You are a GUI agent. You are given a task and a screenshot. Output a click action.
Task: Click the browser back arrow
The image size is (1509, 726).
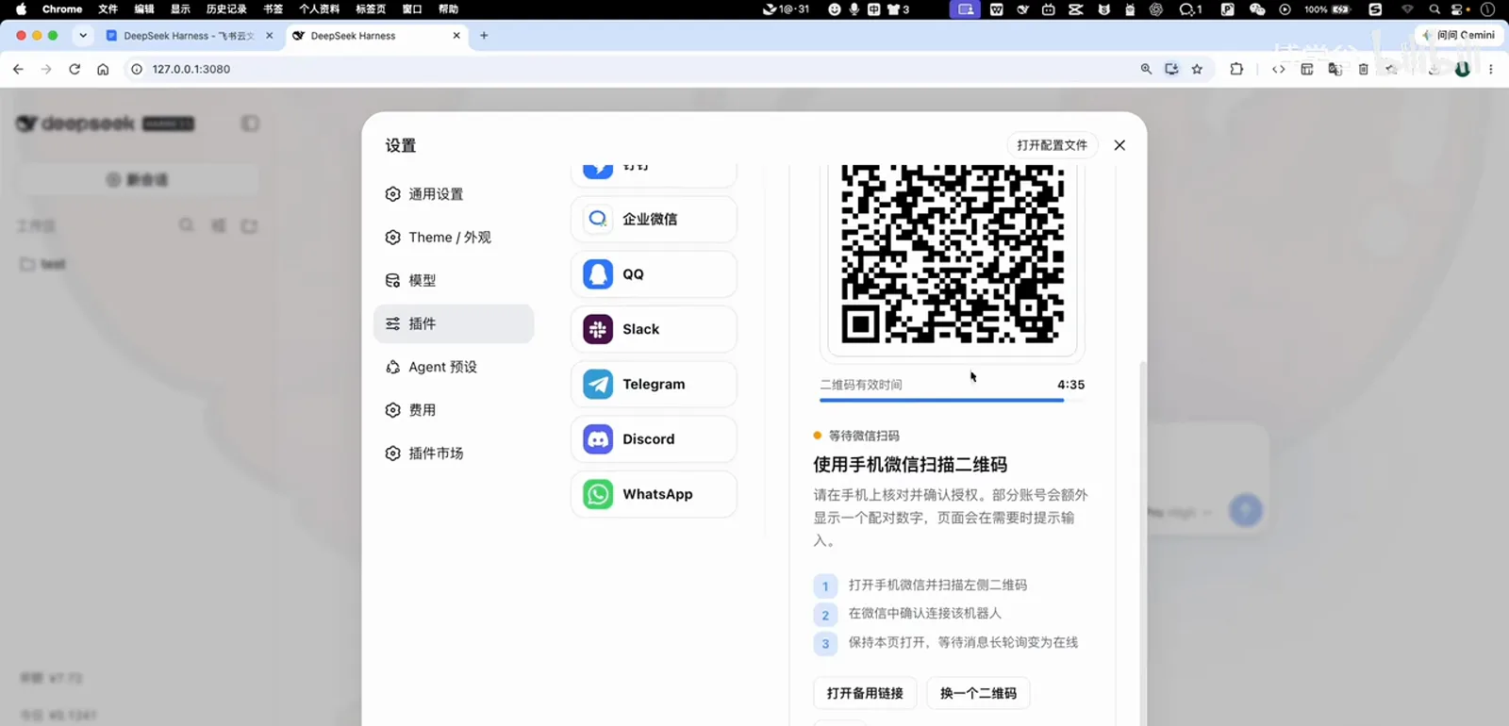point(18,69)
